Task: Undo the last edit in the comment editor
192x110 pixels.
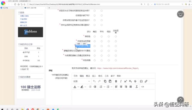Action: tap(94, 81)
